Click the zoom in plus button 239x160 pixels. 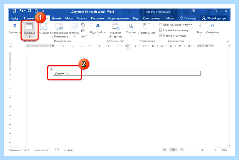coord(216,150)
